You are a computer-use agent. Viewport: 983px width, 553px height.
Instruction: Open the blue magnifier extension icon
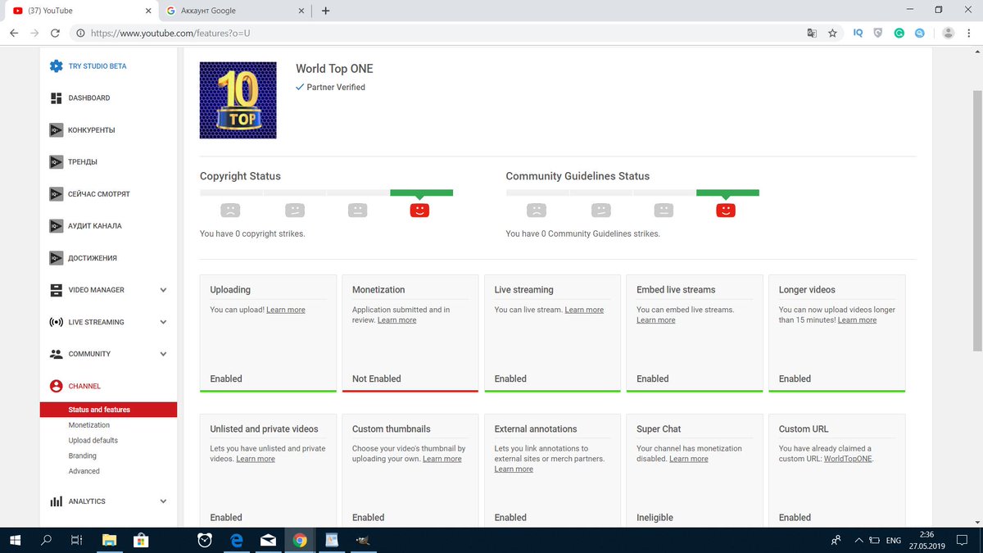920,34
